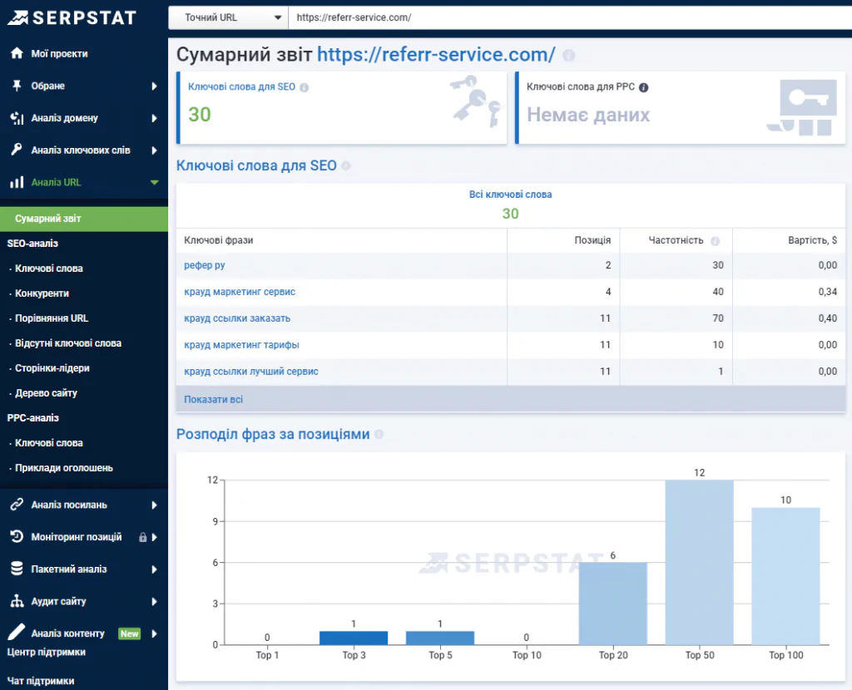Click the Позиція column header
Image resolution: width=852 pixels, height=690 pixels.
pos(592,240)
